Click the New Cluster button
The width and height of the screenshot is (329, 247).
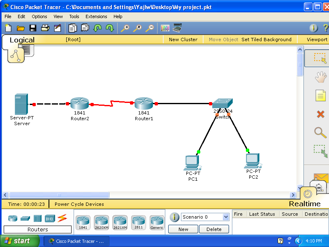183,40
